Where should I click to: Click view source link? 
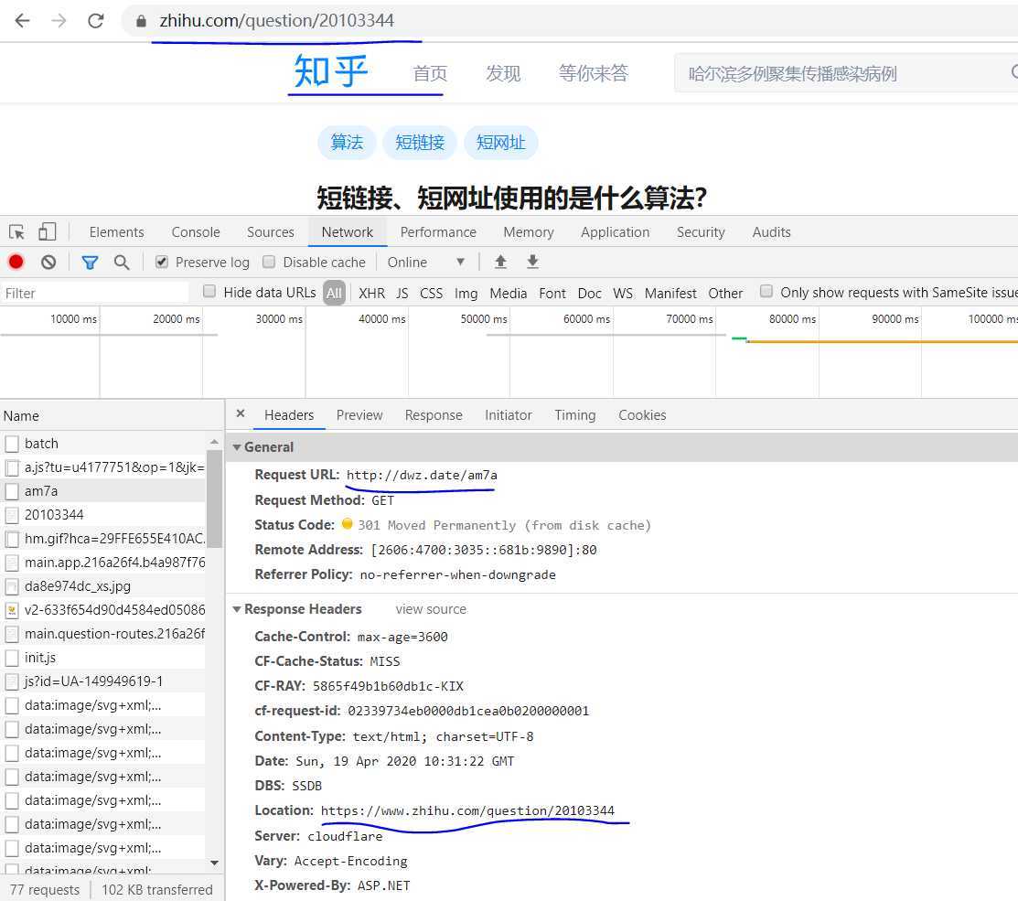(x=431, y=609)
